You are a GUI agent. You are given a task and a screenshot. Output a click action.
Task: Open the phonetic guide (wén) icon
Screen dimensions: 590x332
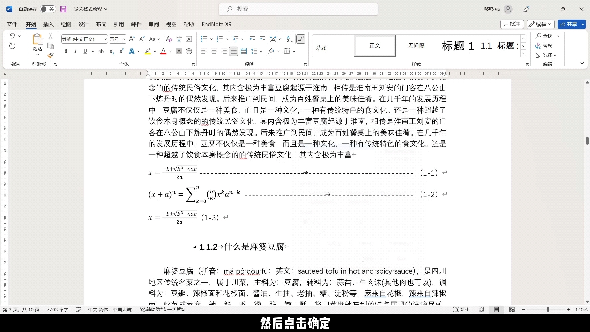tap(179, 39)
